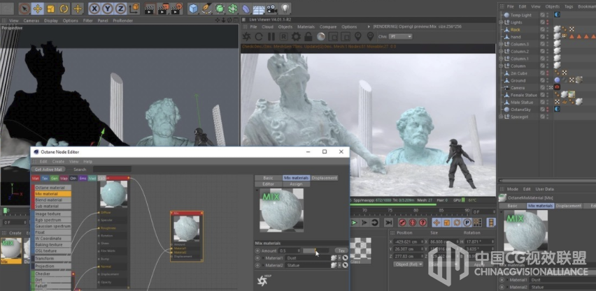Open Octane settings gear in Live Viewer
596x291 pixels.
(296, 36)
